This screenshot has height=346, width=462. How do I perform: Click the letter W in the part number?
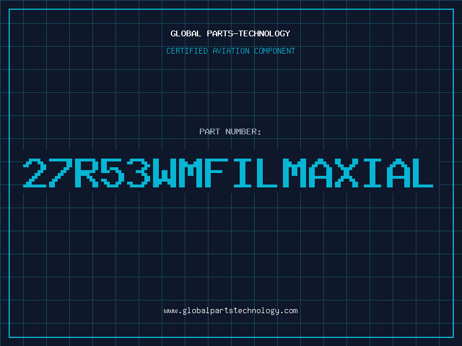pyautogui.click(x=165, y=173)
